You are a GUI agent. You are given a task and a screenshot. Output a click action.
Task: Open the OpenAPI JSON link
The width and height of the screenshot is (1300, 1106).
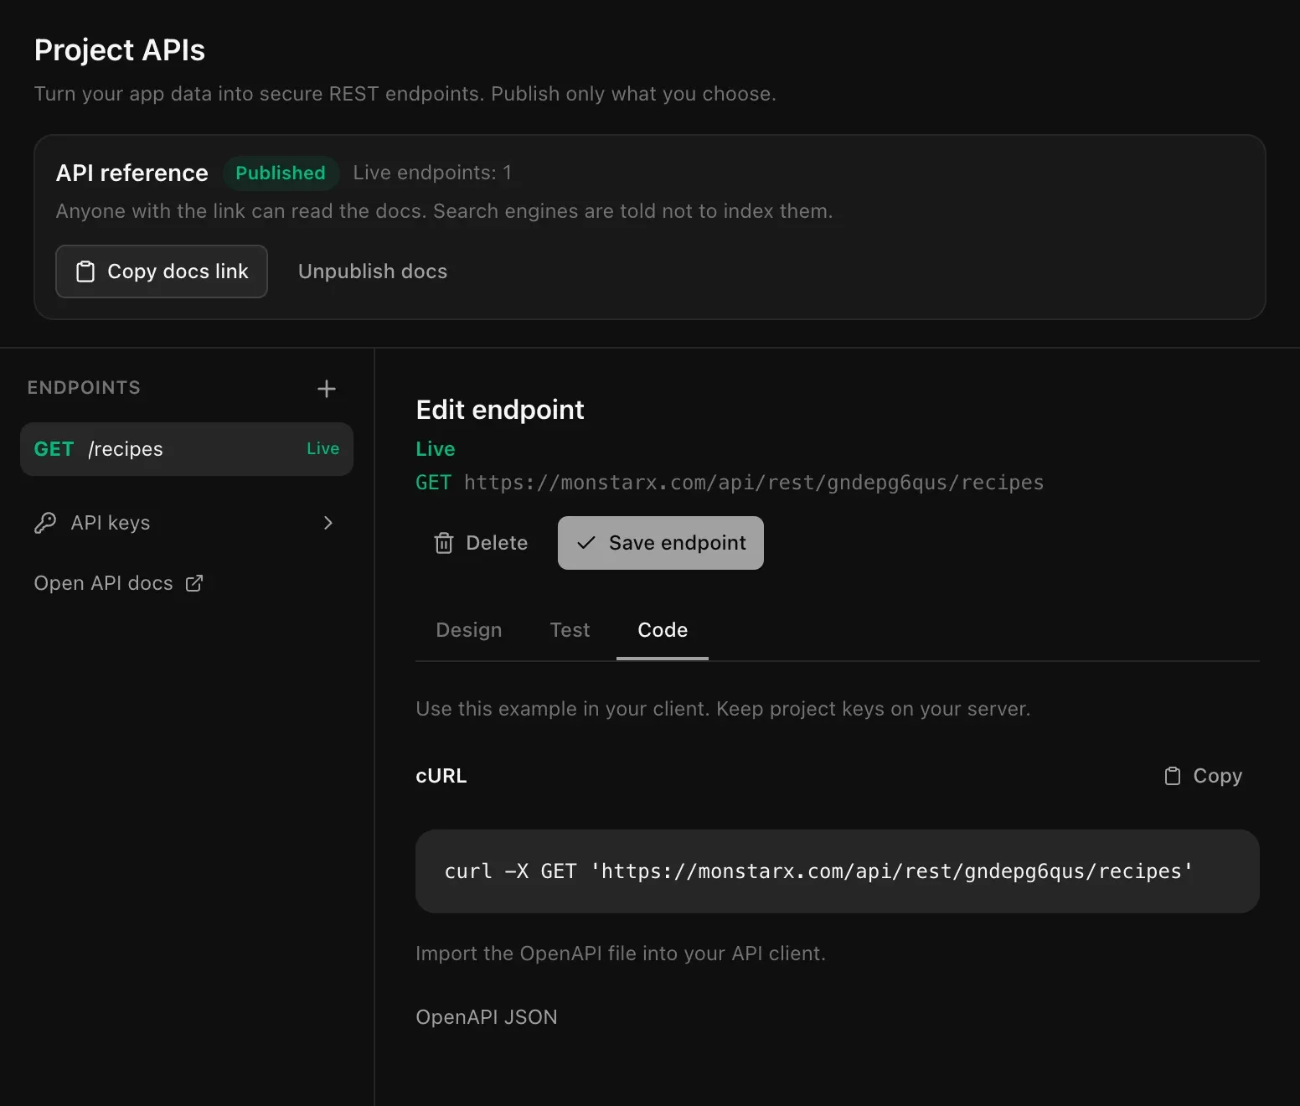(487, 1017)
